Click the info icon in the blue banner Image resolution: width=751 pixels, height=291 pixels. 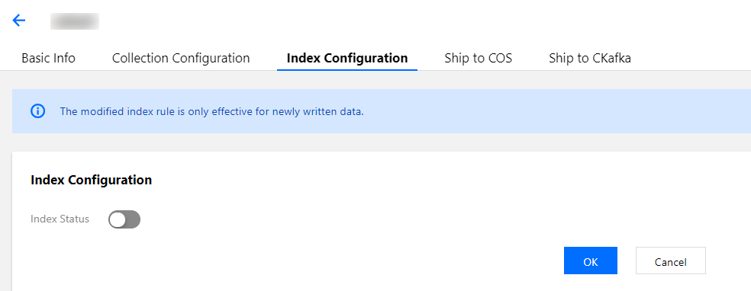coord(38,111)
